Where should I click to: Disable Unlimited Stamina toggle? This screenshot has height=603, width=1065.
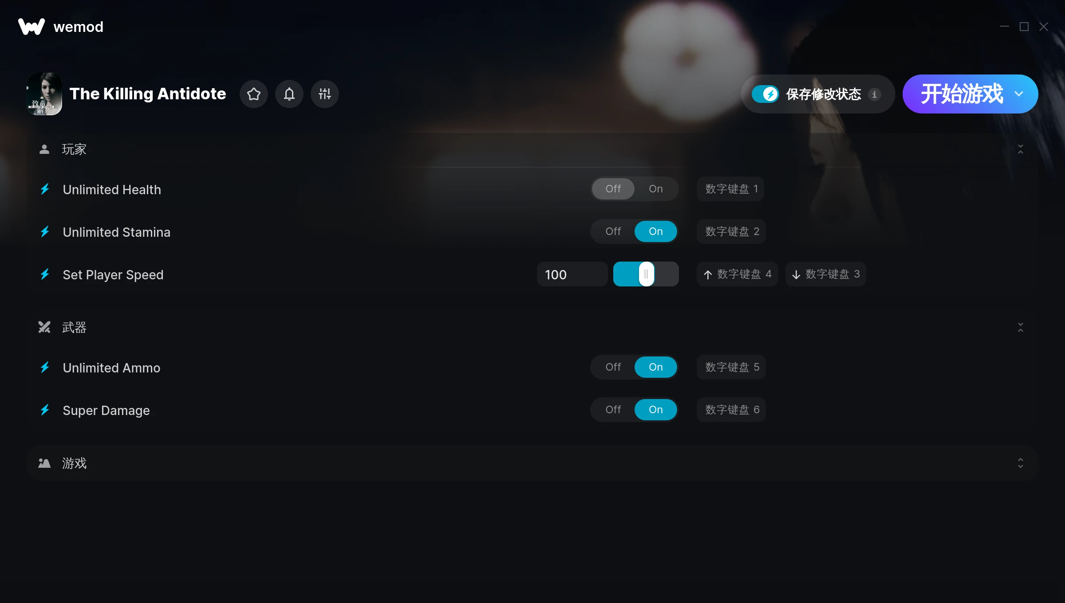click(613, 232)
